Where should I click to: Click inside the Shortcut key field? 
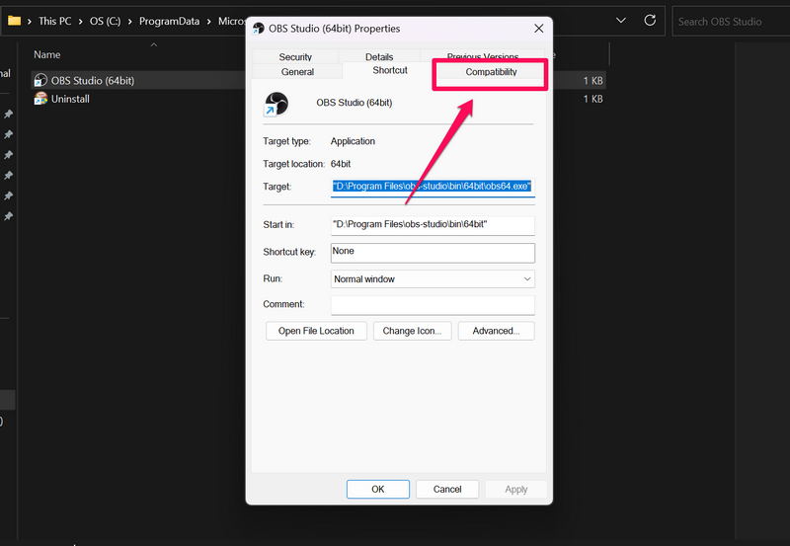pos(433,253)
